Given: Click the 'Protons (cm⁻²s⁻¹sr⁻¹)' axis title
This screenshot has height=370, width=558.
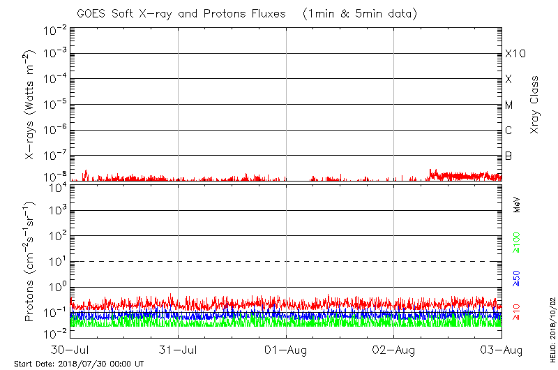Looking at the screenshot, I should coord(29,262).
